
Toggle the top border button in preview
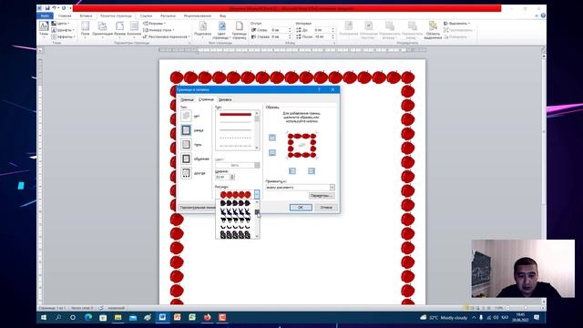coord(272,138)
